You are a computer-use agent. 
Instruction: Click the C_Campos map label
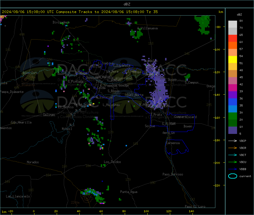[192, 82]
